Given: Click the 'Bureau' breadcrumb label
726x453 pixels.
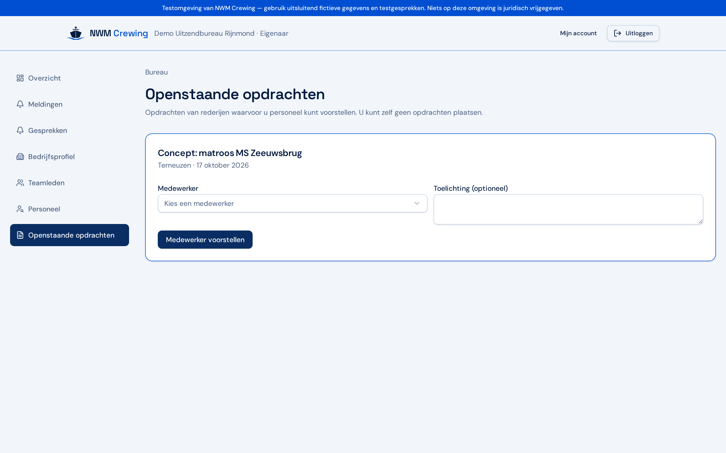Looking at the screenshot, I should point(156,72).
